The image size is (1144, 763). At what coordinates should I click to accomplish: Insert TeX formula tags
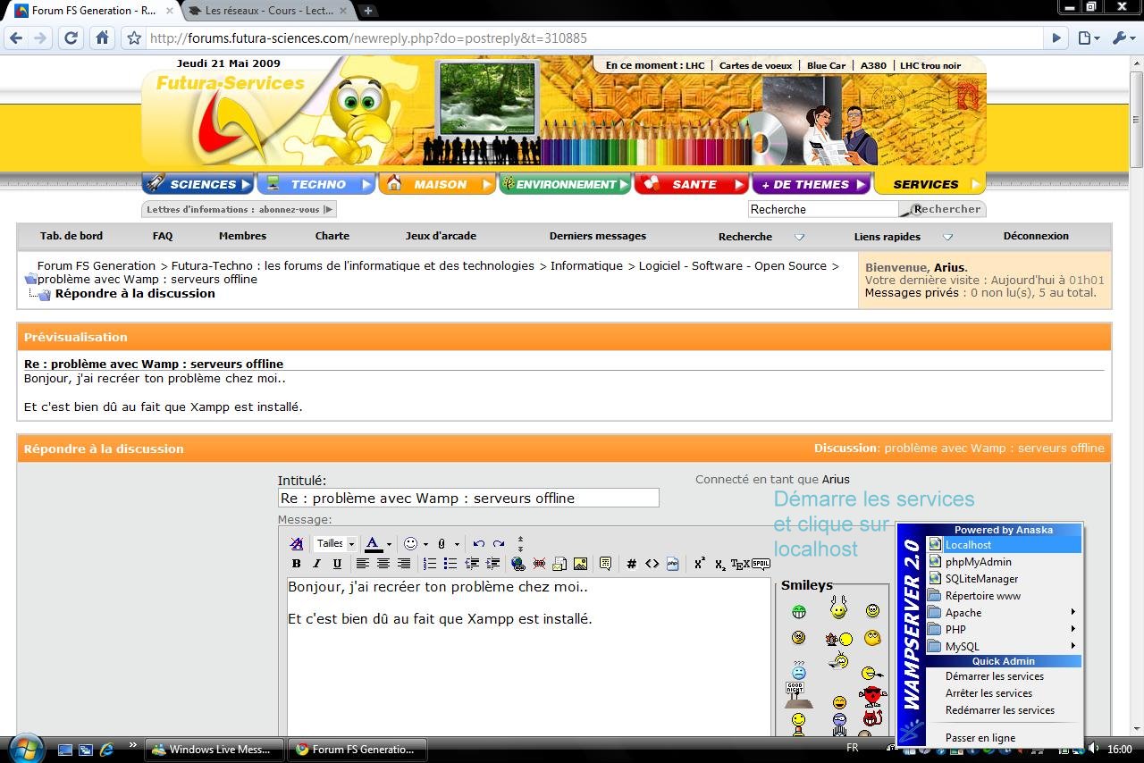coord(740,564)
